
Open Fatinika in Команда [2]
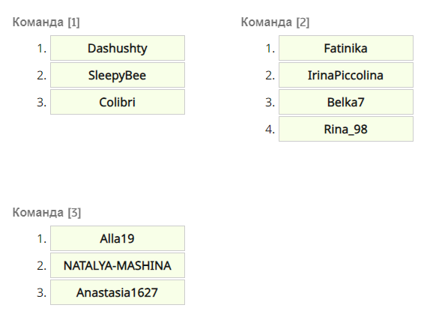(x=346, y=48)
